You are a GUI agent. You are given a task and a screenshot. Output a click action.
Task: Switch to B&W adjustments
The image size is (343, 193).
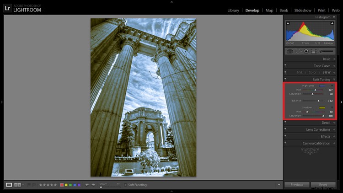[x=327, y=72]
